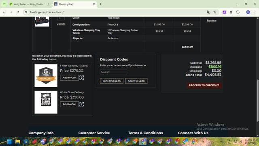Bookmark this page with the star icon

tap(215, 12)
